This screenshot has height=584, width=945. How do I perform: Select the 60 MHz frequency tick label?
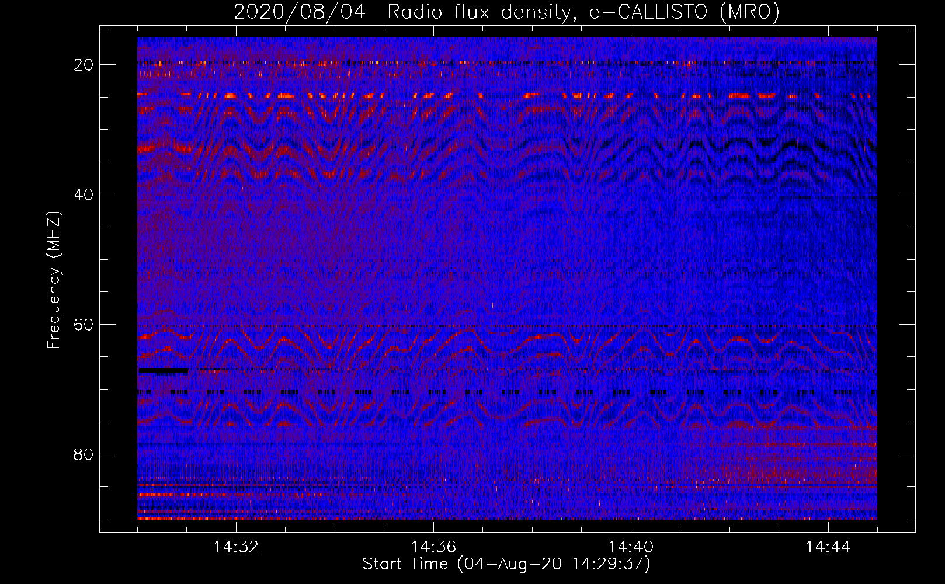(84, 324)
